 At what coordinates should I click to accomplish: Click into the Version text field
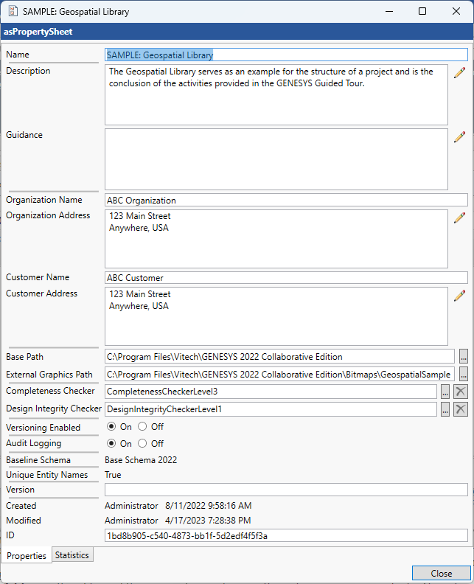(x=286, y=490)
